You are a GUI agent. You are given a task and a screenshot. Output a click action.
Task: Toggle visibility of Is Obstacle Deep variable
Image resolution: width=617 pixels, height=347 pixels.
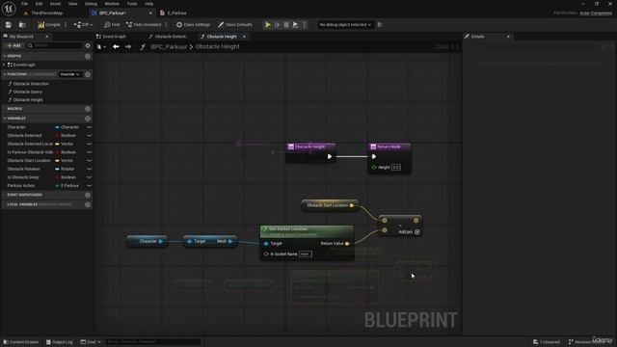point(89,177)
